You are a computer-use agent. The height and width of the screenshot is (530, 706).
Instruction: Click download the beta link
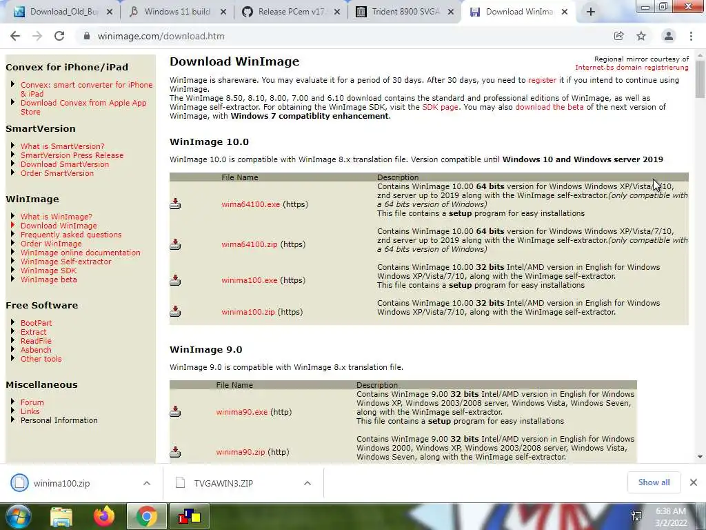(549, 107)
